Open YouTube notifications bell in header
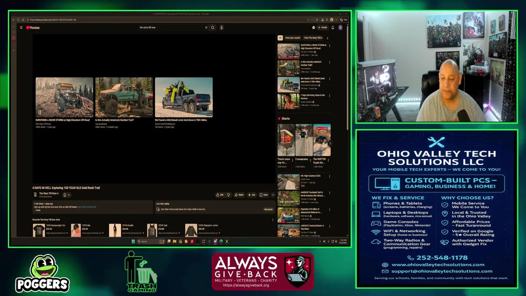The height and width of the screenshot is (296, 526). (333, 28)
